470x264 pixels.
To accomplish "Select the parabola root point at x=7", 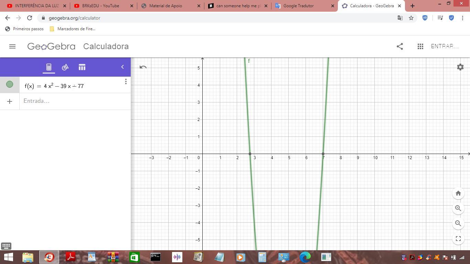I will [323, 154].
